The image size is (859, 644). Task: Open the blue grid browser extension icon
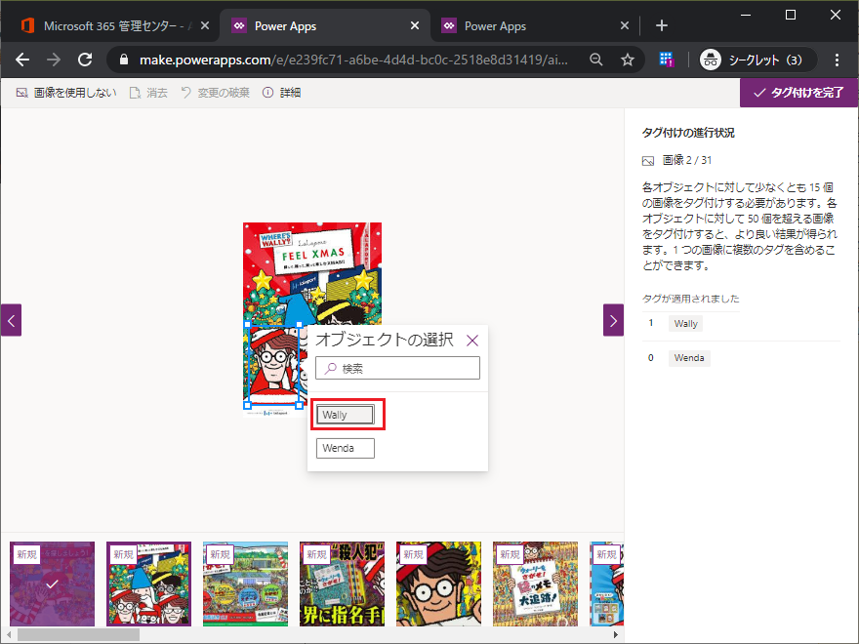(x=666, y=60)
